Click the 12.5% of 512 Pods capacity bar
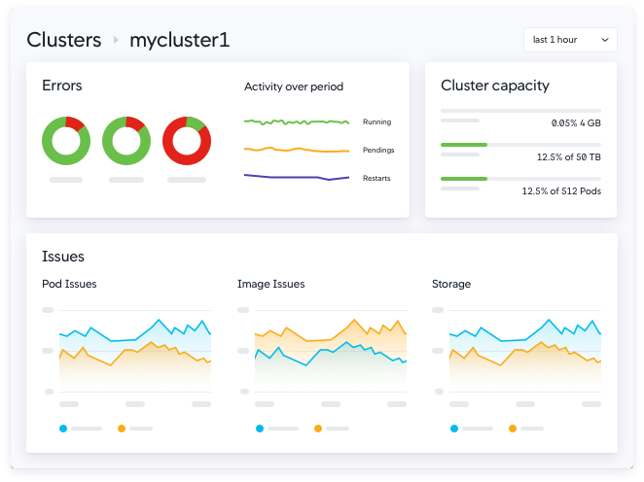Image resolution: width=644 pixels, height=482 pixels. coord(520,179)
